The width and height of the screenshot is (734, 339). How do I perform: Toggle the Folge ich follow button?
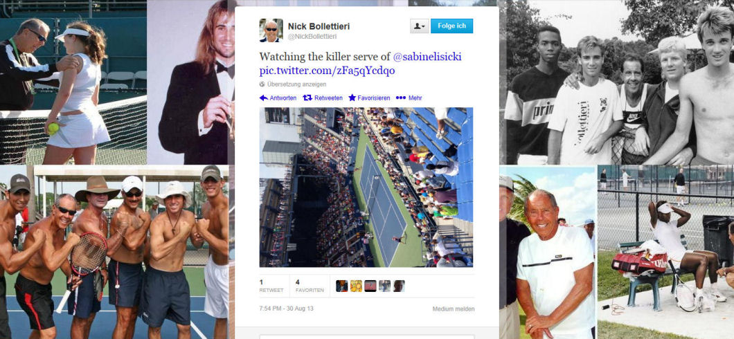[x=451, y=26]
